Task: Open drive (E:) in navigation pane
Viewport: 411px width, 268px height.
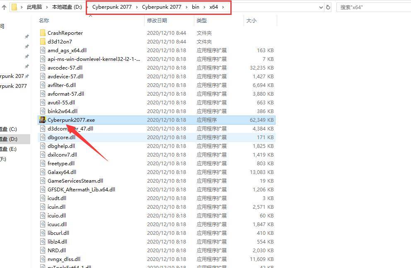Action: (x=8, y=149)
